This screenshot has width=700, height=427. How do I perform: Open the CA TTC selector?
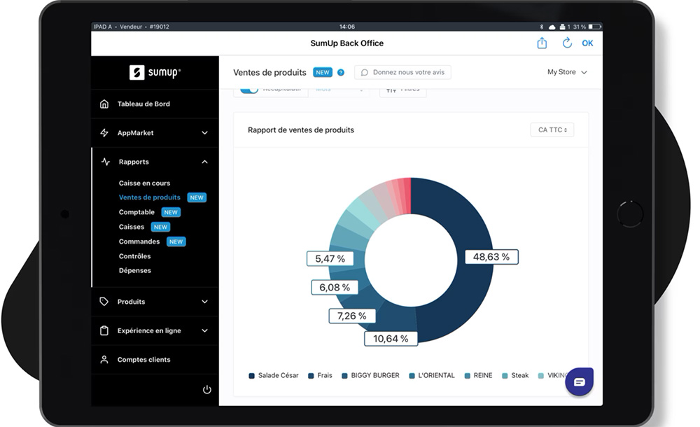click(x=552, y=130)
